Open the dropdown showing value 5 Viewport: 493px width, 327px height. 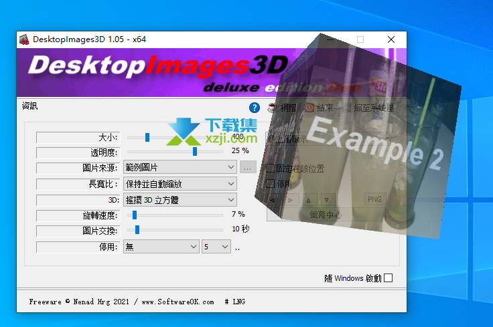point(216,247)
